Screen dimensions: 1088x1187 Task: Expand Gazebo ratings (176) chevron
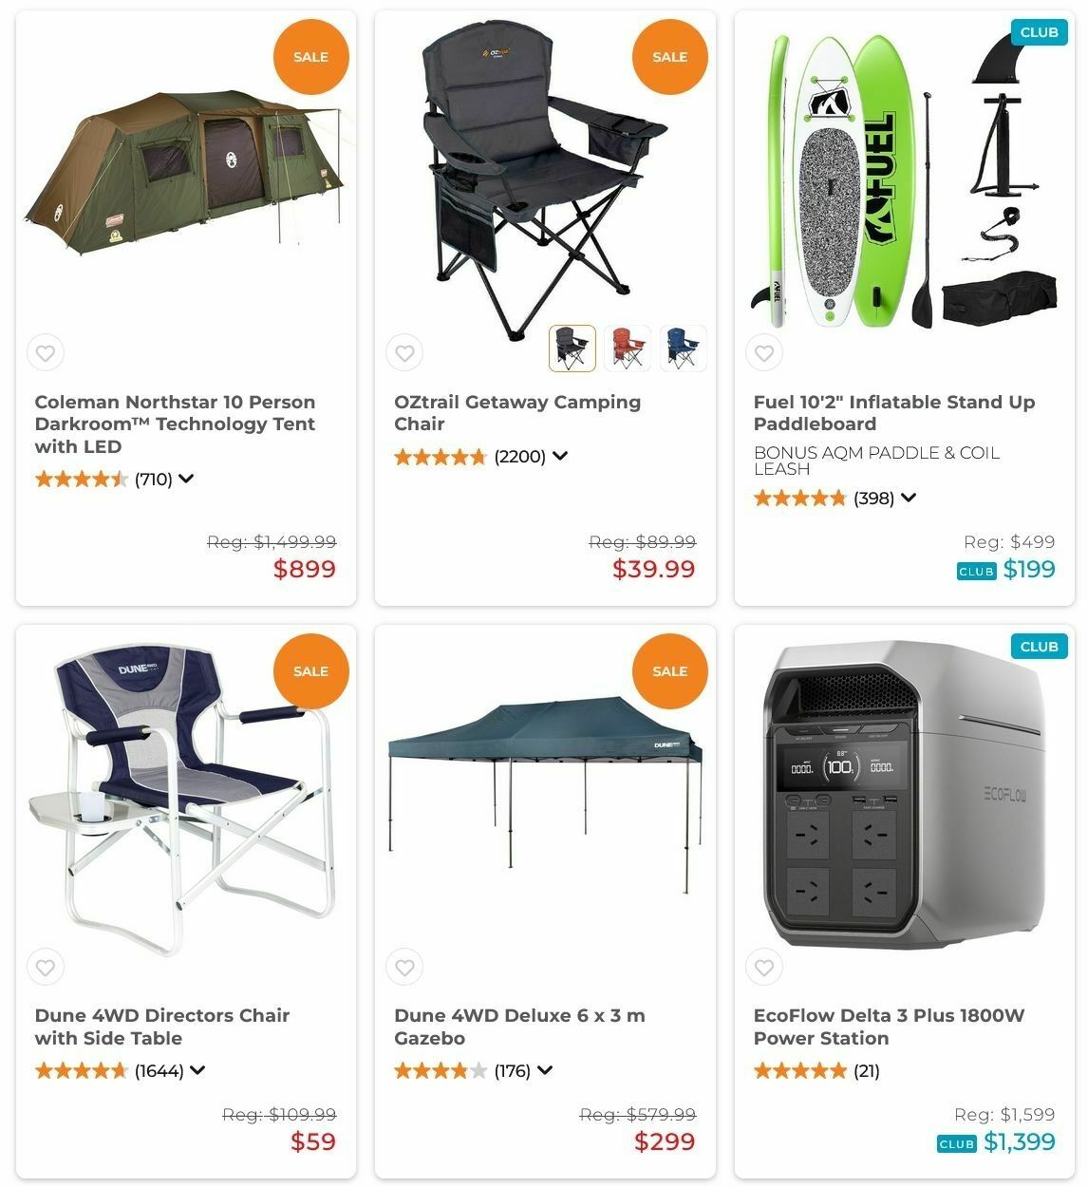click(545, 1071)
